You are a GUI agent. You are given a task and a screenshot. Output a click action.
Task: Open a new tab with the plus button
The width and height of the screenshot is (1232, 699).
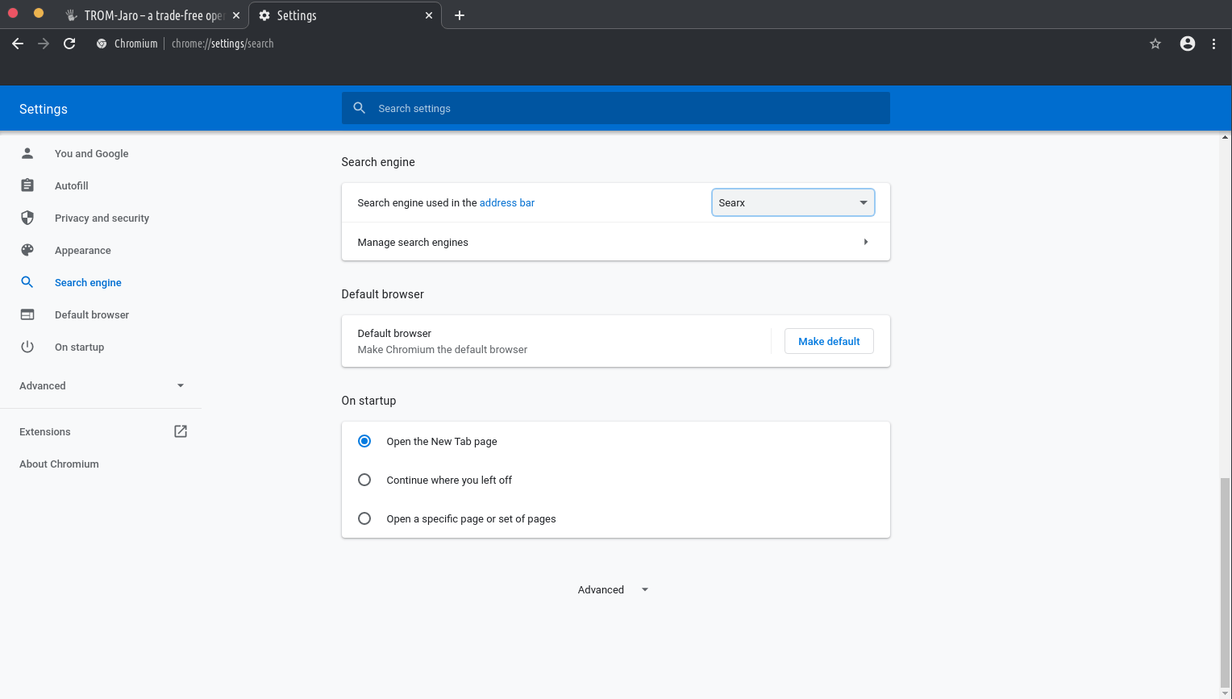coord(460,15)
